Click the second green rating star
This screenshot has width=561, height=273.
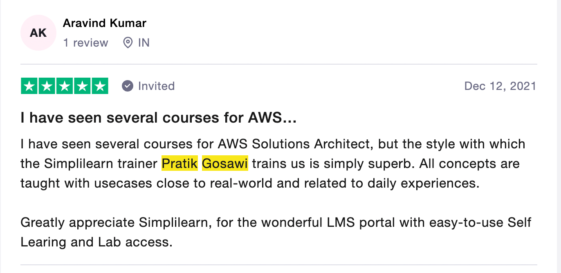47,86
